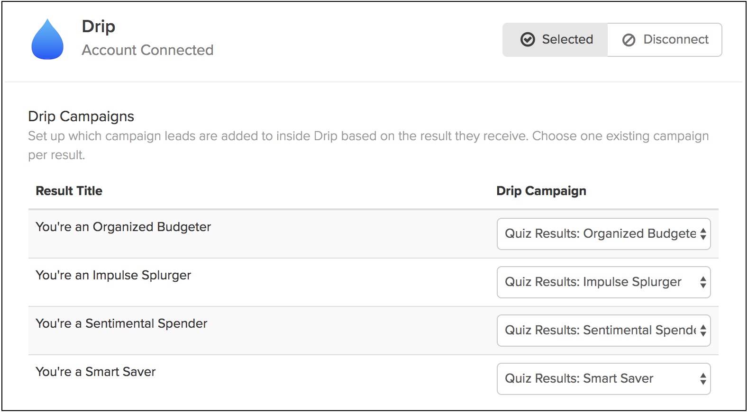Screen dimensions: 748x412
Task: Click the arrows on Smart Saver select
Action: (x=703, y=379)
